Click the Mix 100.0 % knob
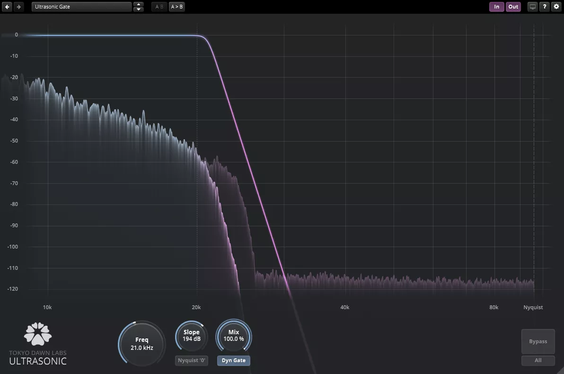 click(234, 336)
